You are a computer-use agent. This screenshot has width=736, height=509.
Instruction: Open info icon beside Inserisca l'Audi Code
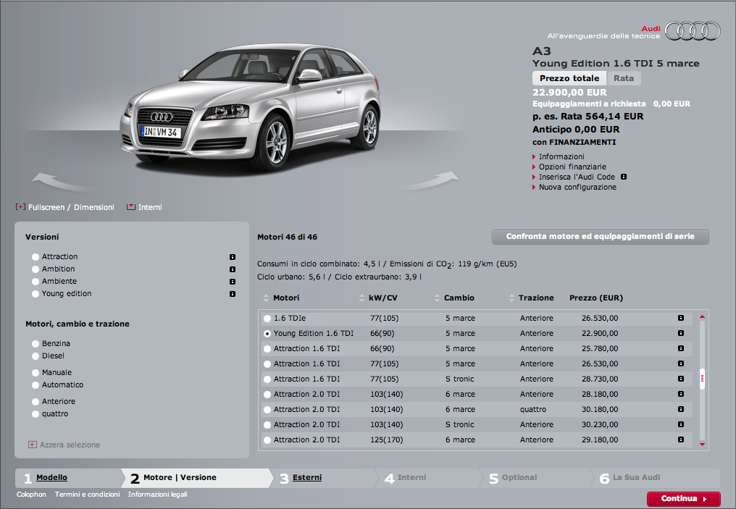624,177
